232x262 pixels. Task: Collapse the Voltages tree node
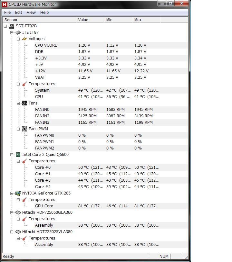coord(18,39)
